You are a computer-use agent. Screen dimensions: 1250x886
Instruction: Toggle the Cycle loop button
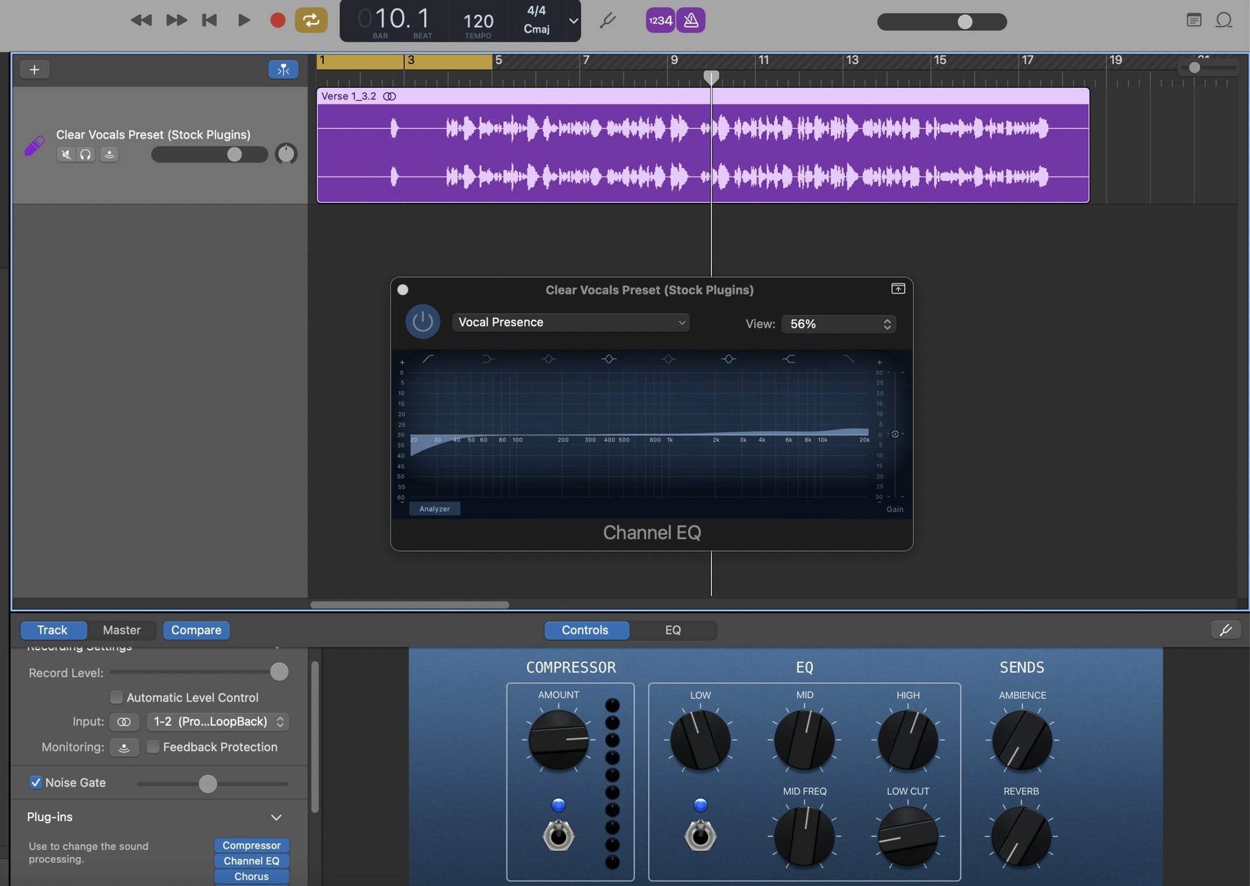click(x=311, y=21)
